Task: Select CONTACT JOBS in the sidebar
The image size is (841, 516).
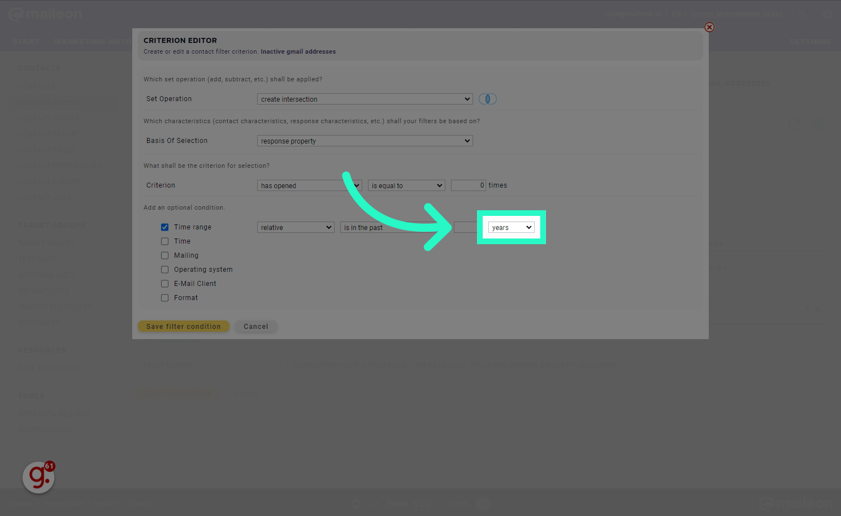Action: [x=45, y=198]
